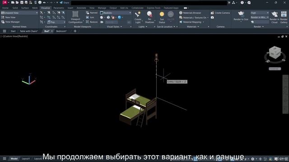Click the second visual styles sphere icon

[x=108, y=17]
